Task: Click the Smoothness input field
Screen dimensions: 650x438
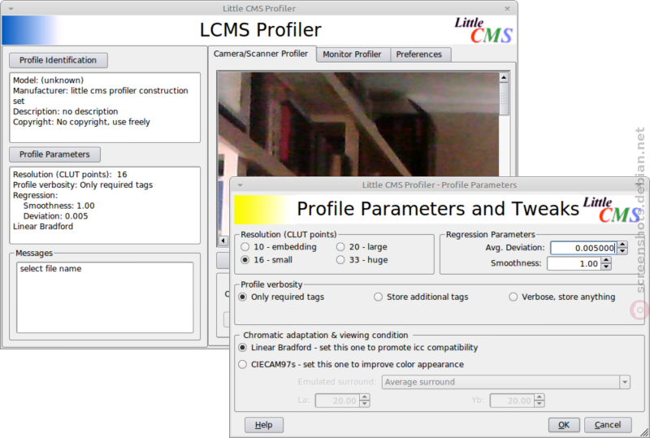Action: pos(574,264)
